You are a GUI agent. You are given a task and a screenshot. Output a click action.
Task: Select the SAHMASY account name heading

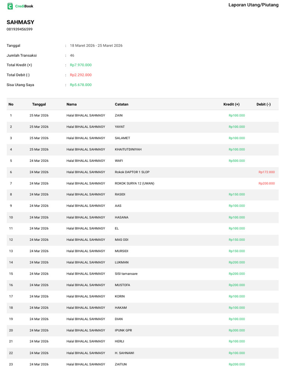click(20, 22)
